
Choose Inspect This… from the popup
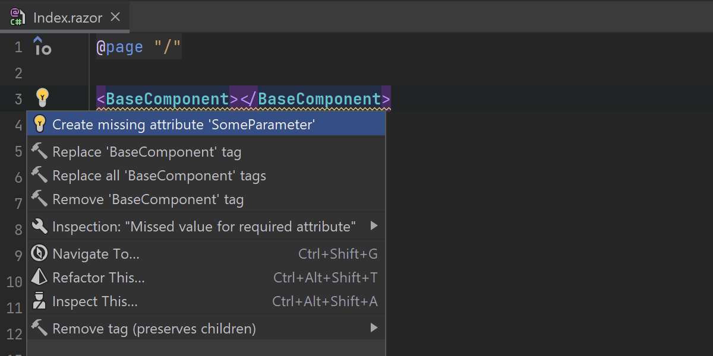pyautogui.click(x=95, y=301)
